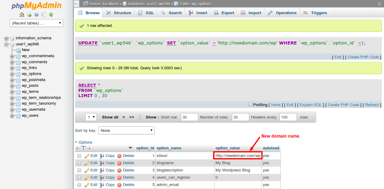Image resolution: width=384 pixels, height=189 pixels.
Task: Open the phpMyAdmin home page icon
Action: (22, 15)
